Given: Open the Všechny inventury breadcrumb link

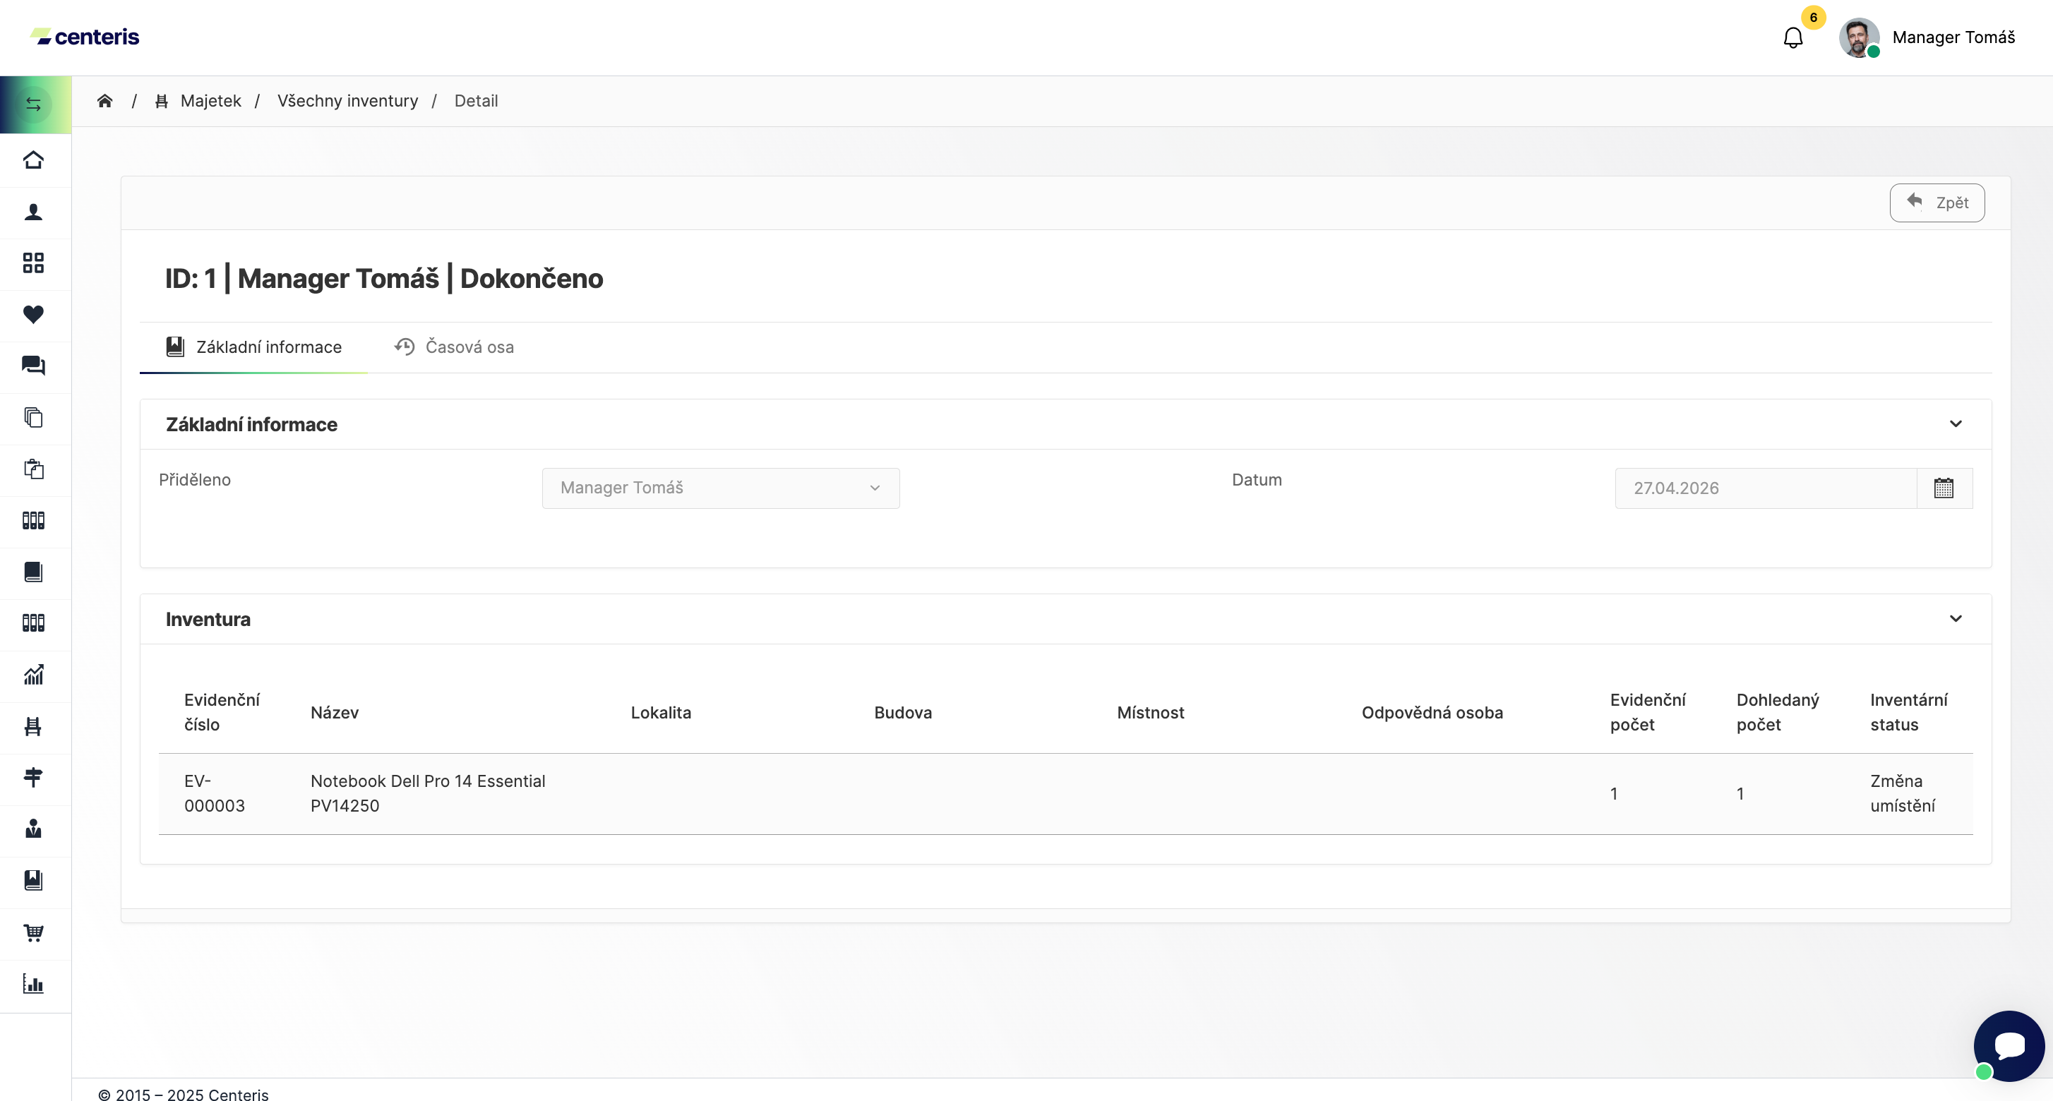Looking at the screenshot, I should pyautogui.click(x=347, y=101).
